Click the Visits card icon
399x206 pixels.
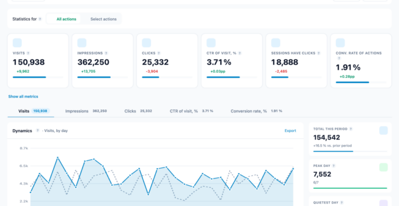coord(17,43)
